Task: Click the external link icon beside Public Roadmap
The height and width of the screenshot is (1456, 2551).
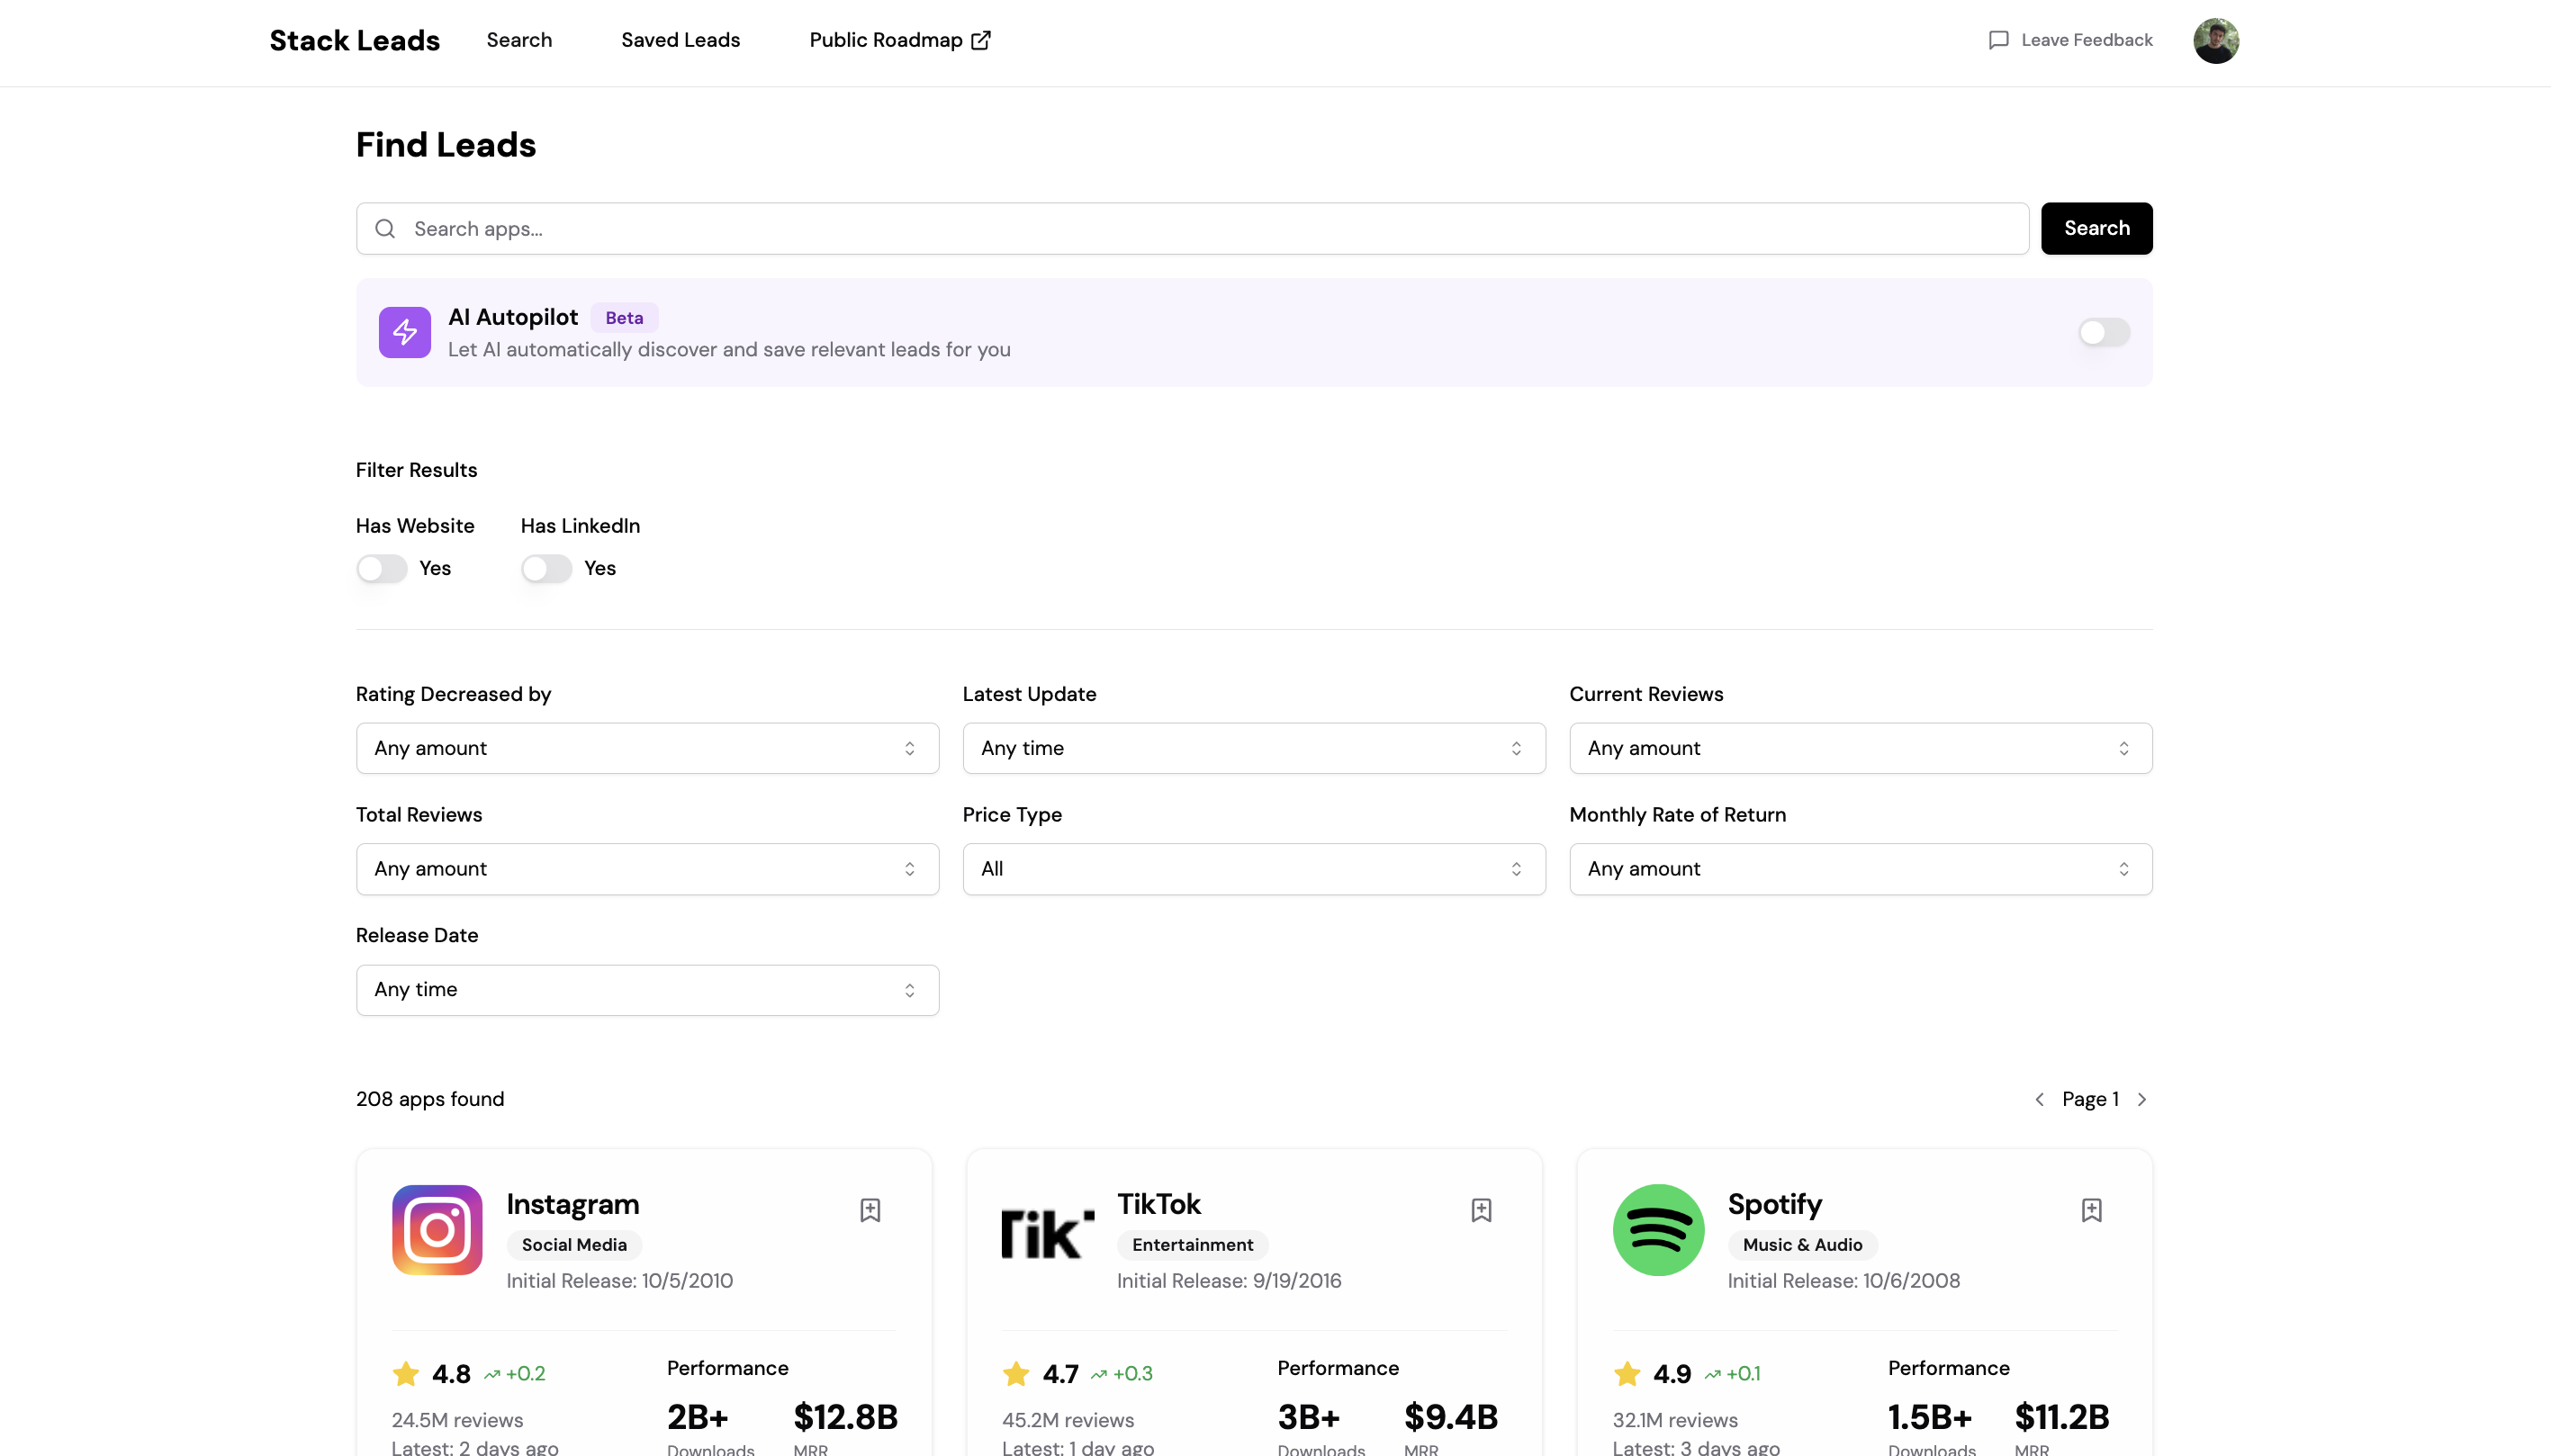Action: point(981,40)
